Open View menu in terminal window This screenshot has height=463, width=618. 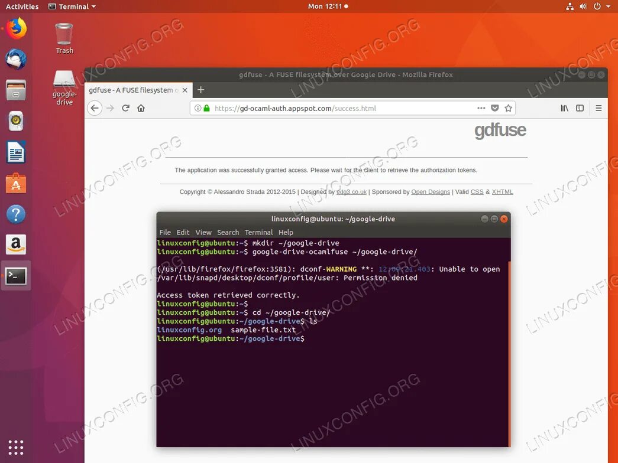(203, 232)
